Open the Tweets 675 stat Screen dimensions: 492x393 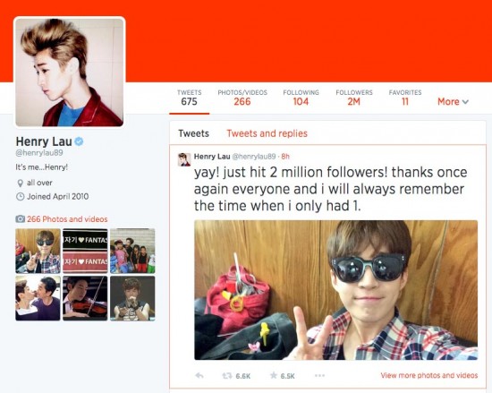click(190, 98)
